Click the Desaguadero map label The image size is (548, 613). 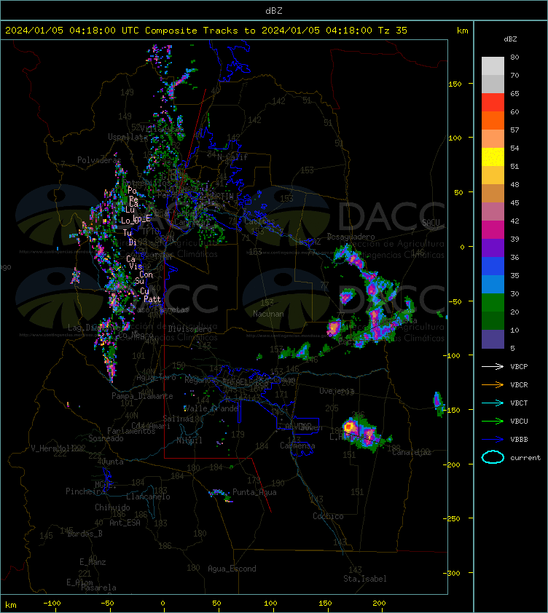click(351, 237)
